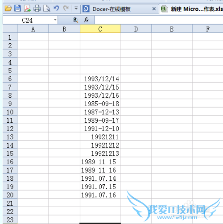Open Print Preview icon

point(47,8)
